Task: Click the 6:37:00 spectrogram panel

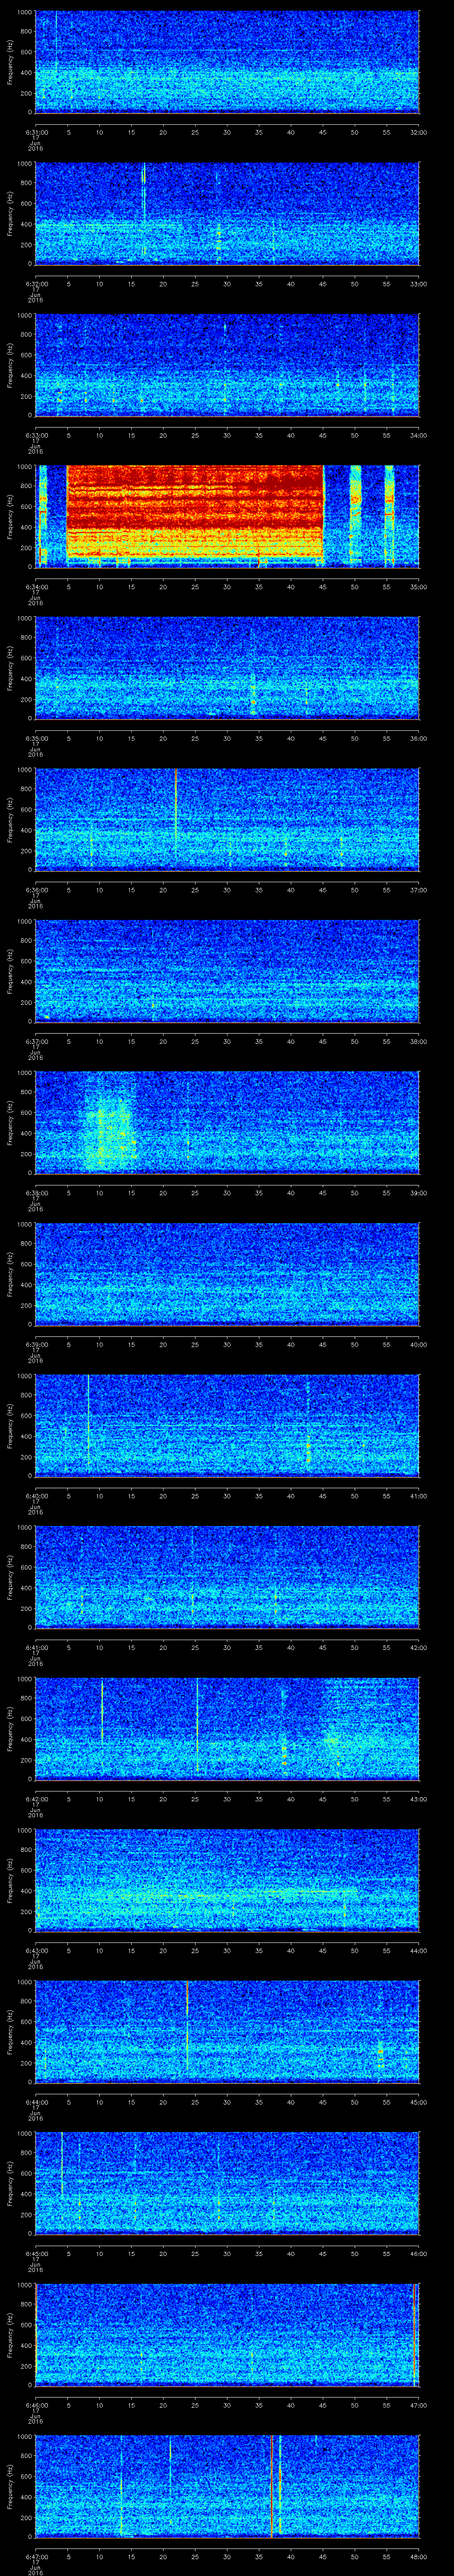Action: (x=227, y=971)
